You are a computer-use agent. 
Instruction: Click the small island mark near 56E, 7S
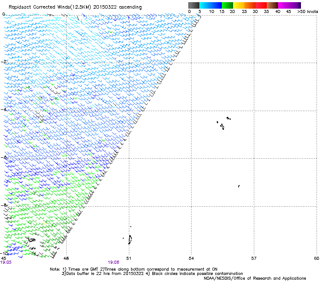coord(239,186)
